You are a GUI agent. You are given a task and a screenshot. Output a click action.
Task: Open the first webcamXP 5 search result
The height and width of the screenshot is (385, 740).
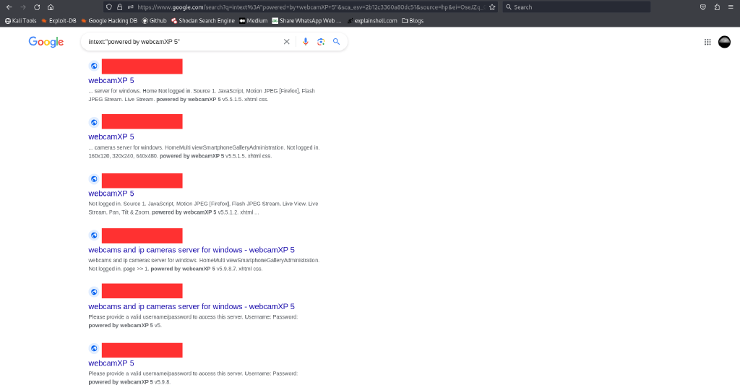click(x=111, y=80)
